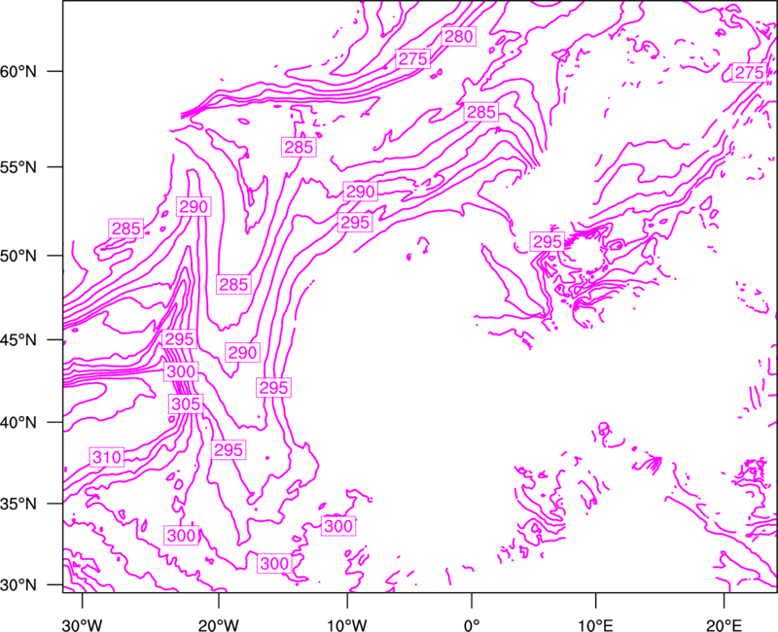Click the 40°N latitude axis label

(18, 423)
